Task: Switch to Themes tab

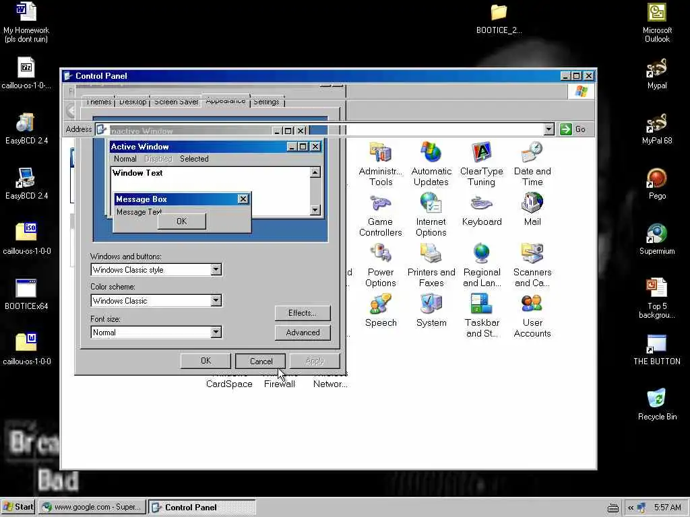Action: click(x=98, y=102)
